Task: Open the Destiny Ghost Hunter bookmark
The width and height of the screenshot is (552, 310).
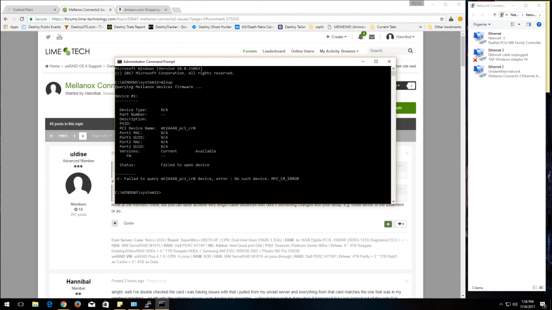Action: coord(211,27)
